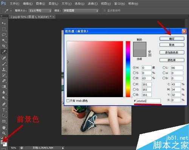Click the 添加到色板 button
The image size is (189, 150).
point(172,53)
